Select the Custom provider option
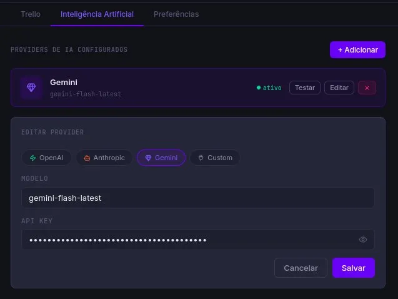 (x=215, y=158)
